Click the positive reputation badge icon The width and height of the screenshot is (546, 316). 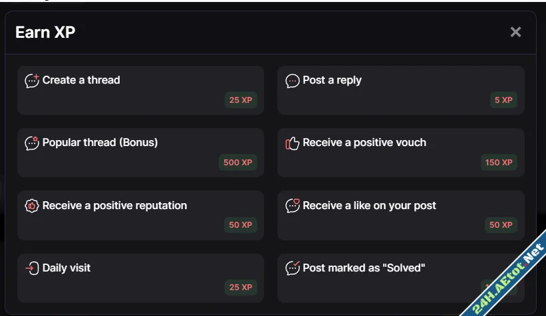32,206
